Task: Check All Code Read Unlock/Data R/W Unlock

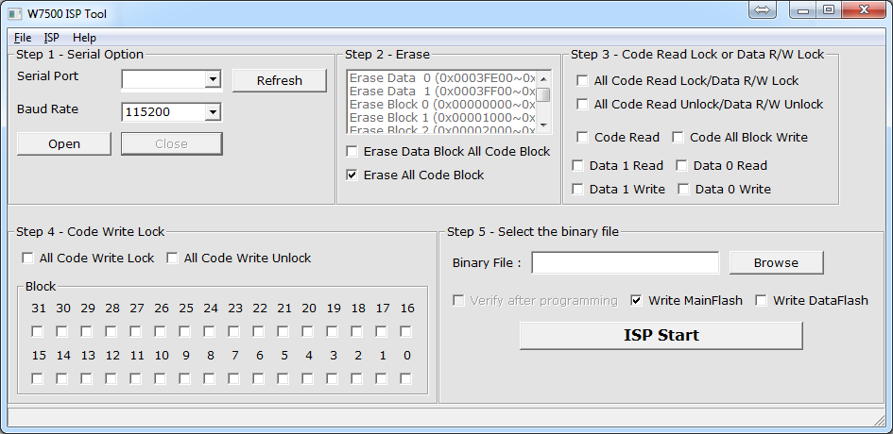Action: [582, 104]
